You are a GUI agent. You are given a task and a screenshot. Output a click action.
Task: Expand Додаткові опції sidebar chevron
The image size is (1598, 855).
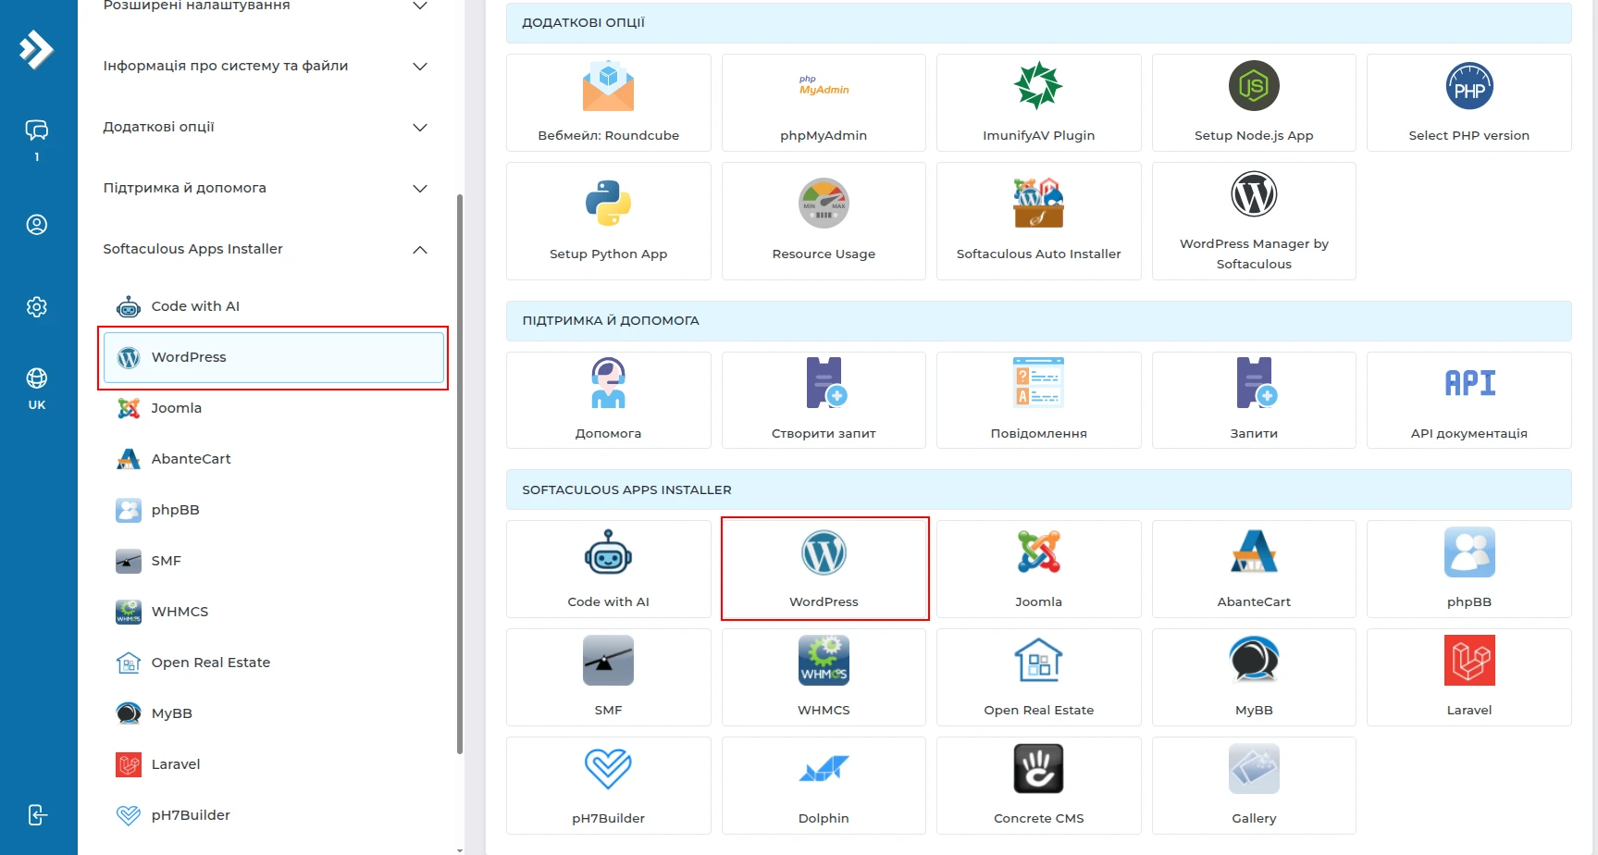click(x=420, y=128)
